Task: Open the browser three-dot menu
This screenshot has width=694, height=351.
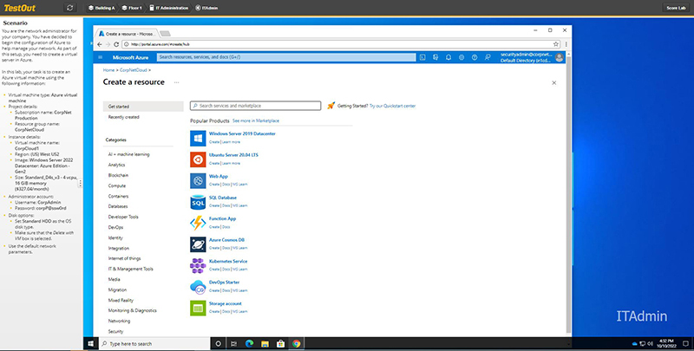Action: (x=566, y=44)
